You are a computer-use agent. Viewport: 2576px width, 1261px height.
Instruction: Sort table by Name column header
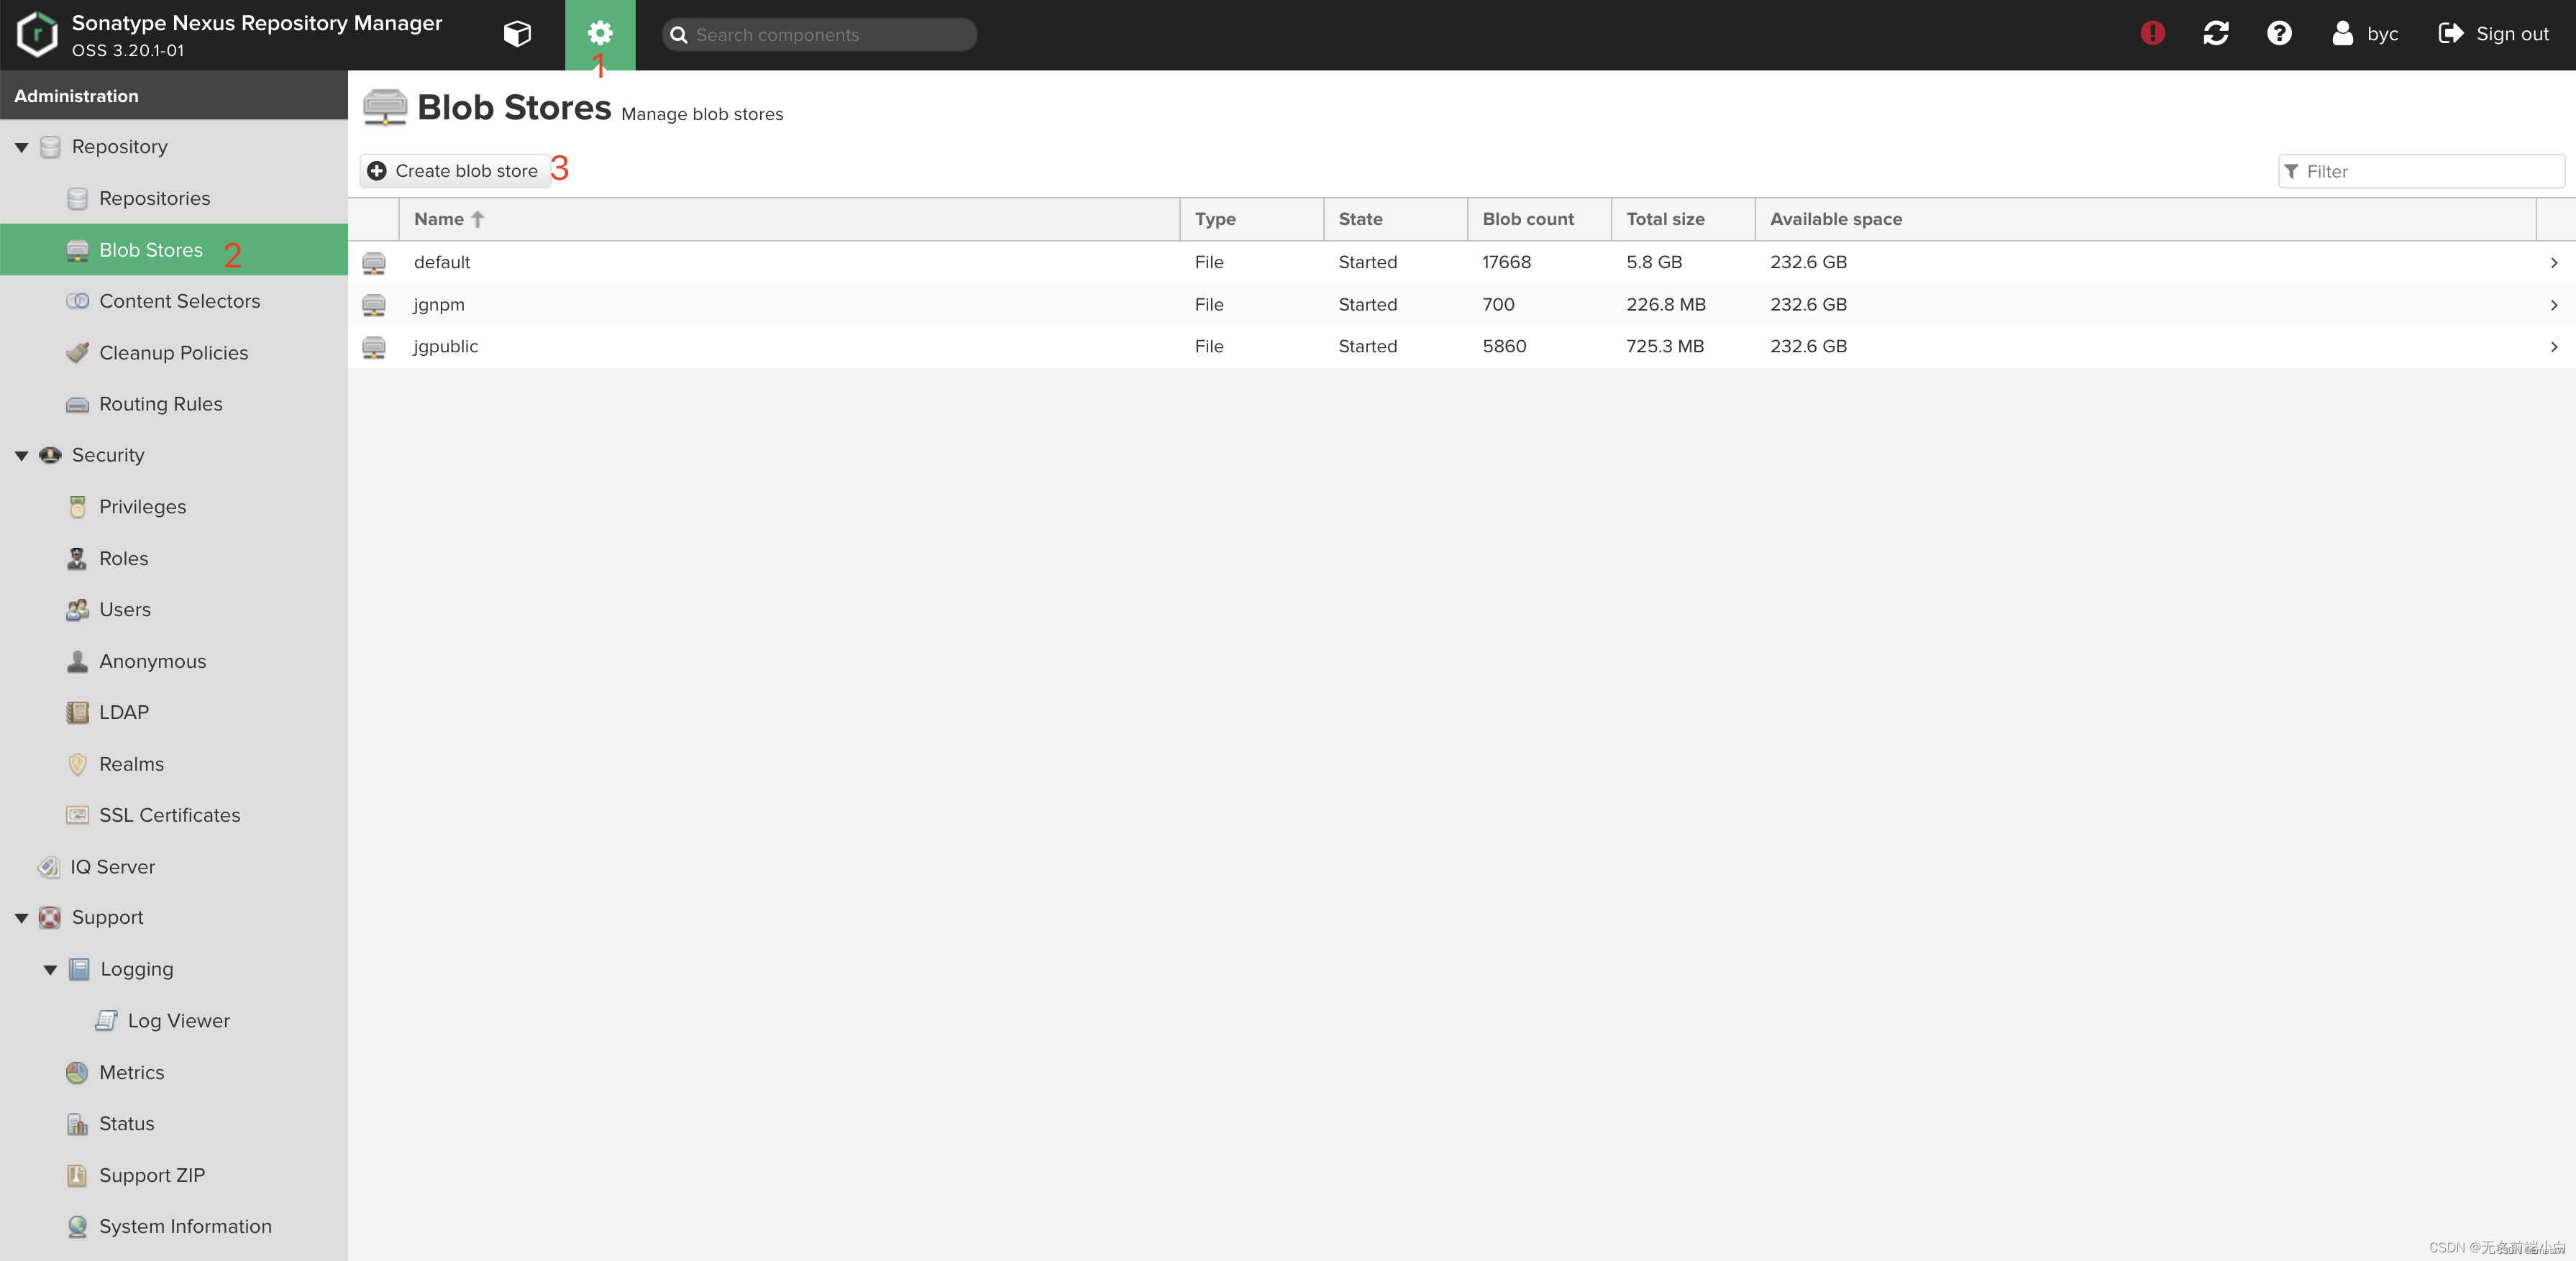[x=439, y=219]
